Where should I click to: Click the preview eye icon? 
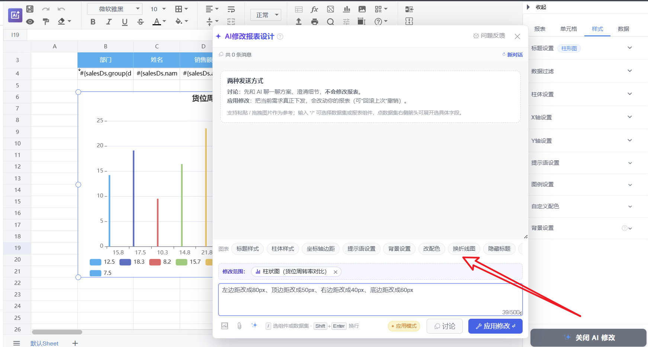click(x=30, y=22)
